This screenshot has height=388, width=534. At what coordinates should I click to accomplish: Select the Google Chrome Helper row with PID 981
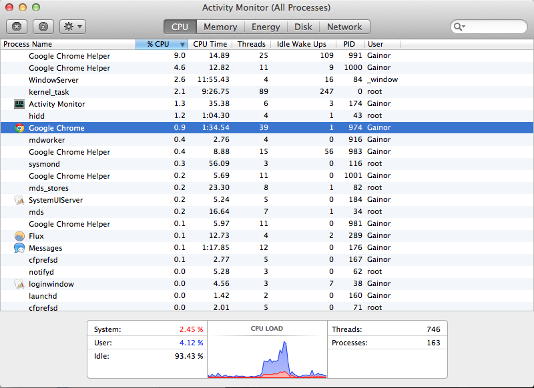tap(267, 224)
